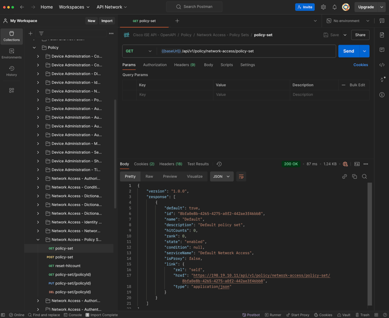Image resolution: width=389 pixels, height=318 pixels.
Task: Go back with the left arrow
Action: click(x=22, y=7)
